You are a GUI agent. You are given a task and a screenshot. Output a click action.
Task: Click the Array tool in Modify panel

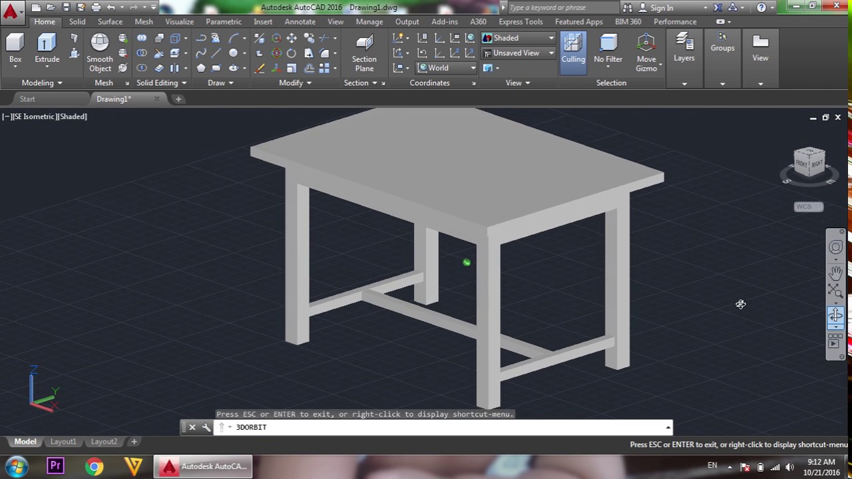(324, 68)
